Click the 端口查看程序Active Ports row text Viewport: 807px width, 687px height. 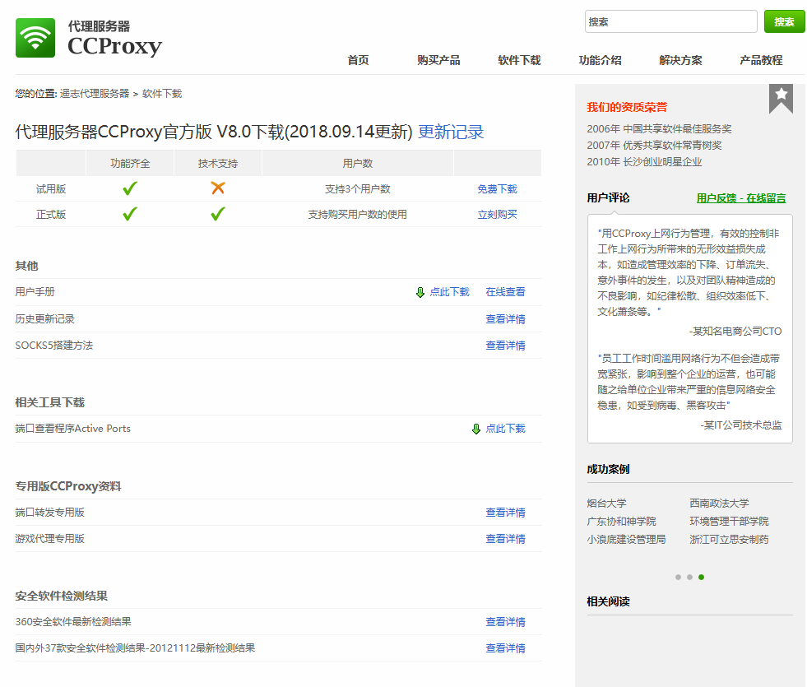73,429
